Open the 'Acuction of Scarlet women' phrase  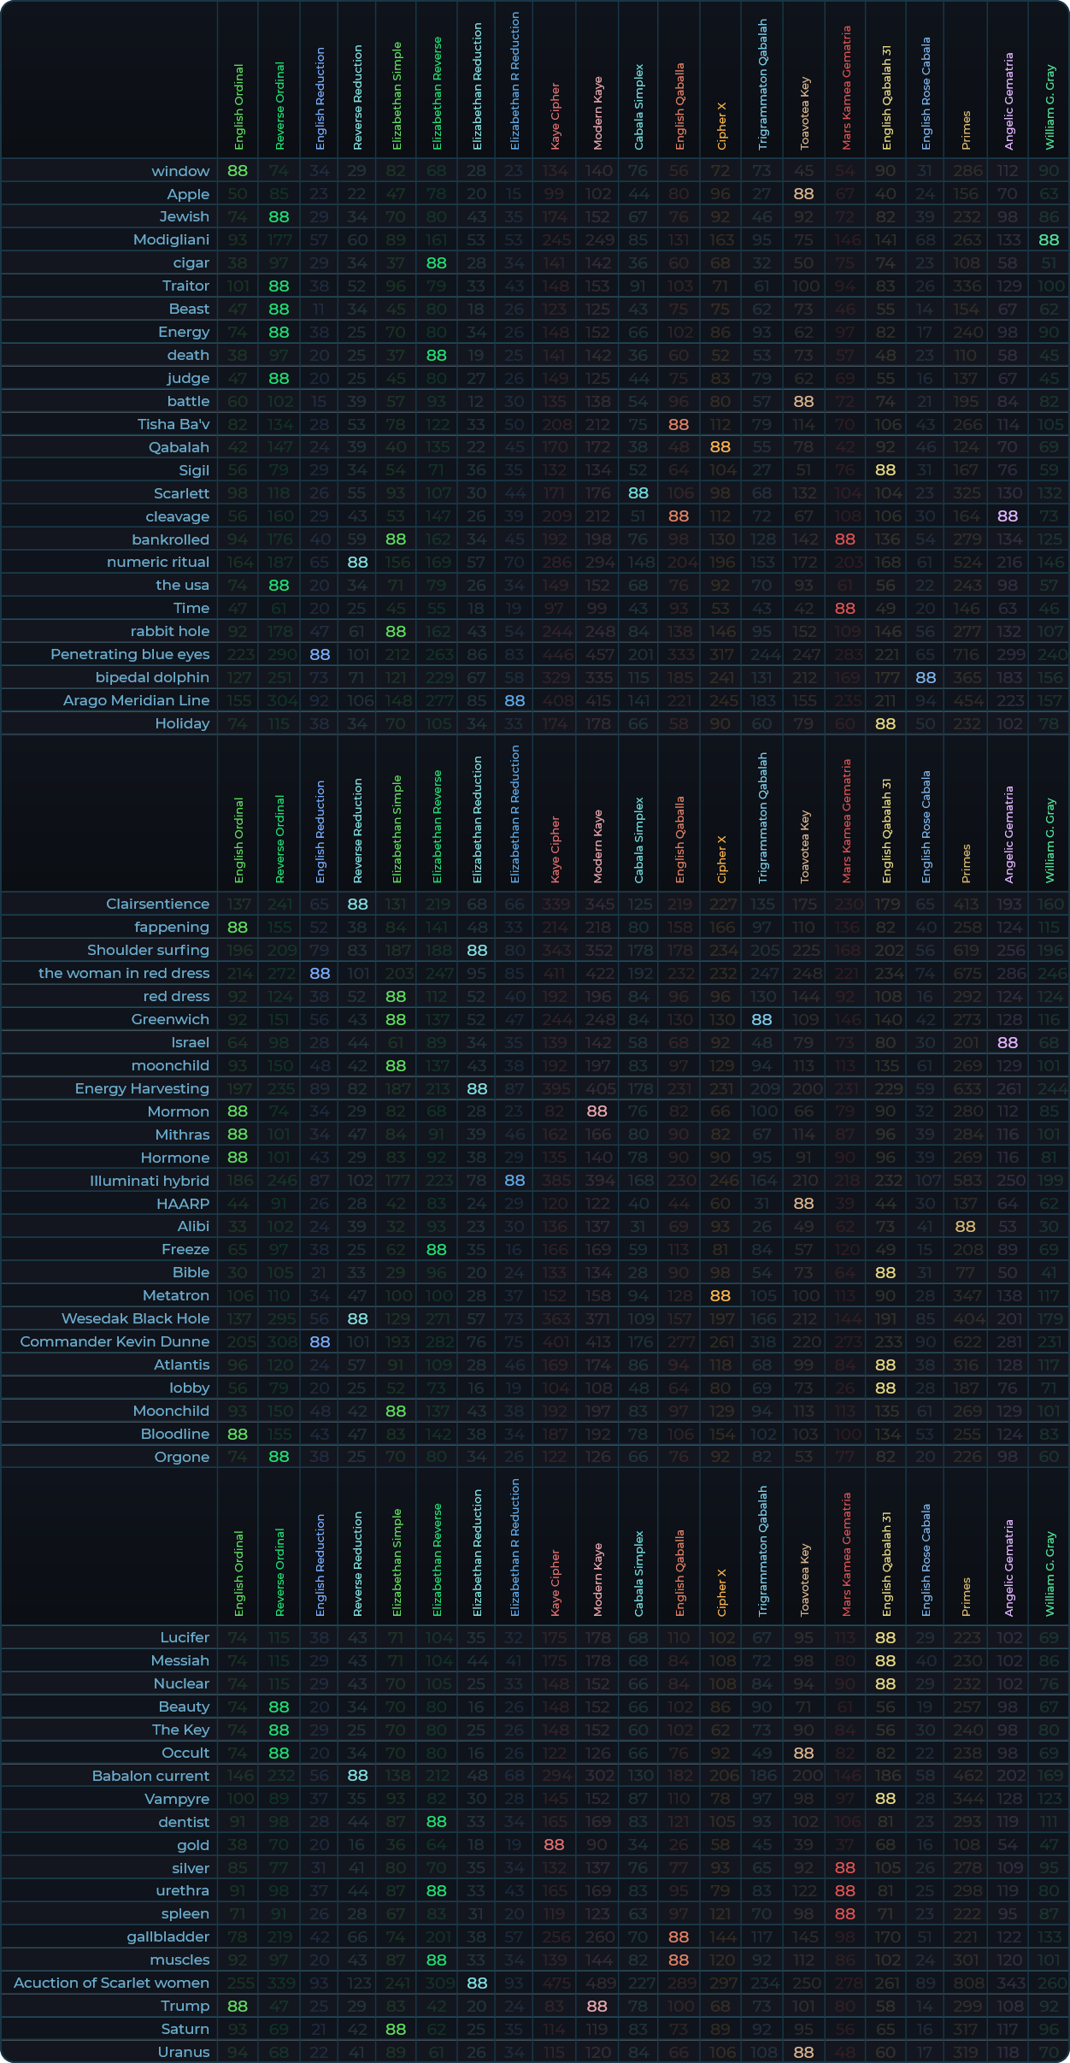[111, 1983]
